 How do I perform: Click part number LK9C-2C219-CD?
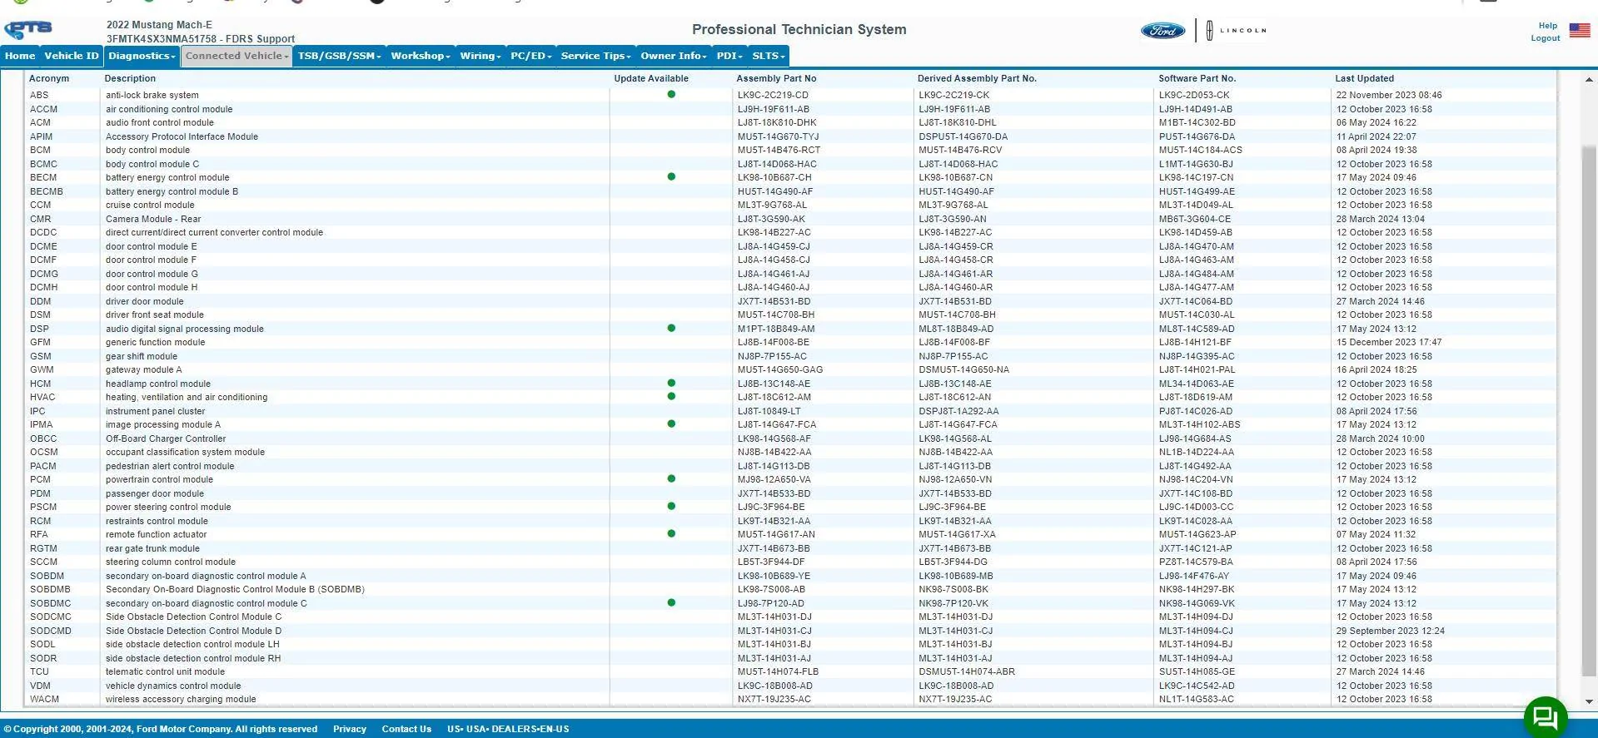tap(773, 95)
